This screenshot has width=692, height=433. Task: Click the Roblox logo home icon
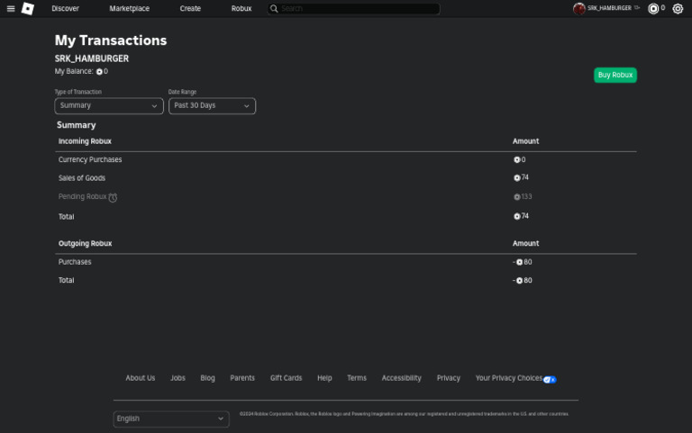(28, 8)
